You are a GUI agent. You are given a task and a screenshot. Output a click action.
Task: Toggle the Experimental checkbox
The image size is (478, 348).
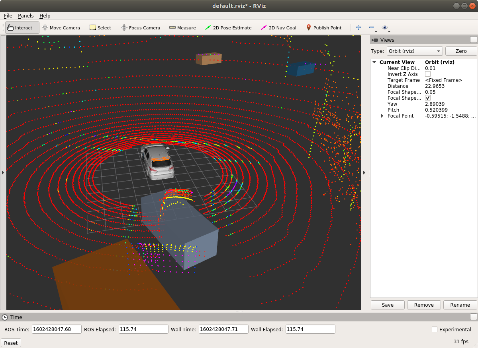point(434,329)
